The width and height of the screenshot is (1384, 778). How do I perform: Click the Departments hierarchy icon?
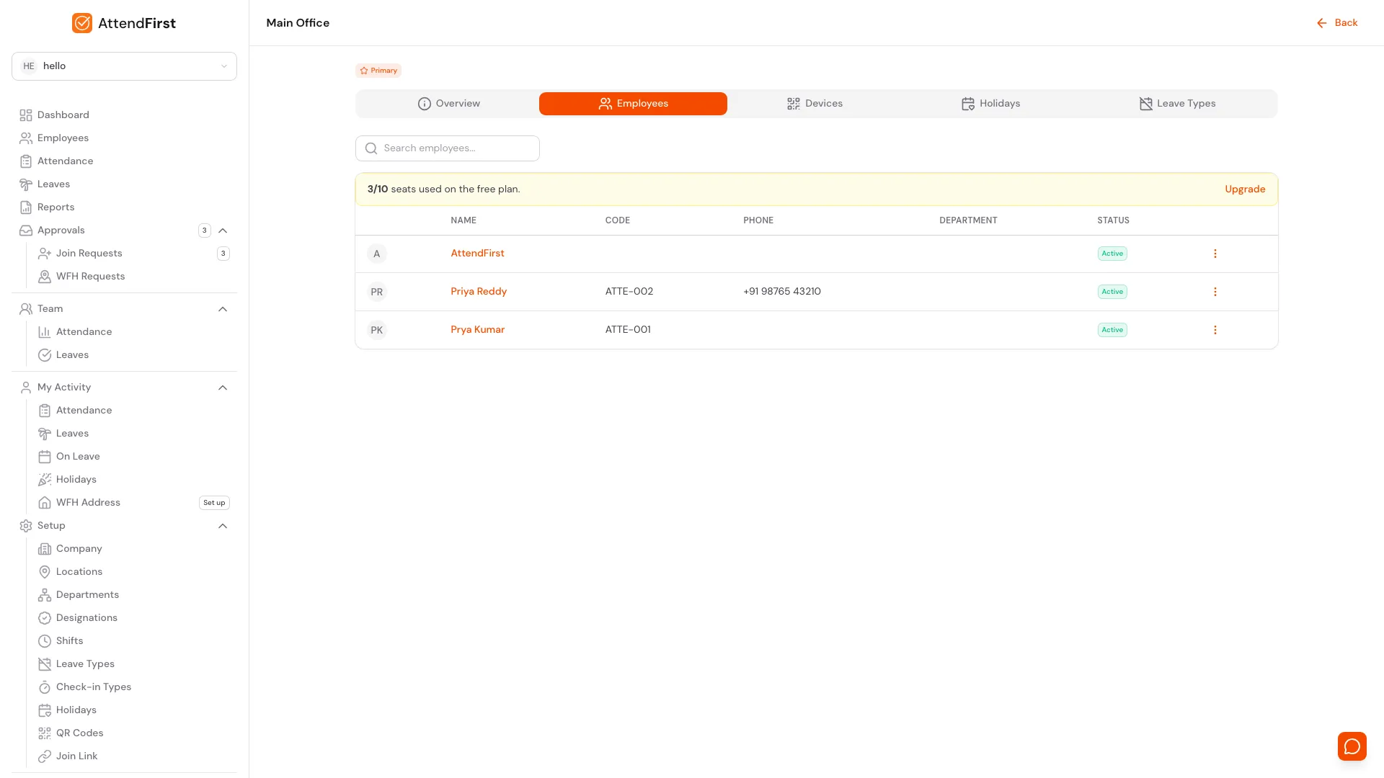click(x=45, y=595)
